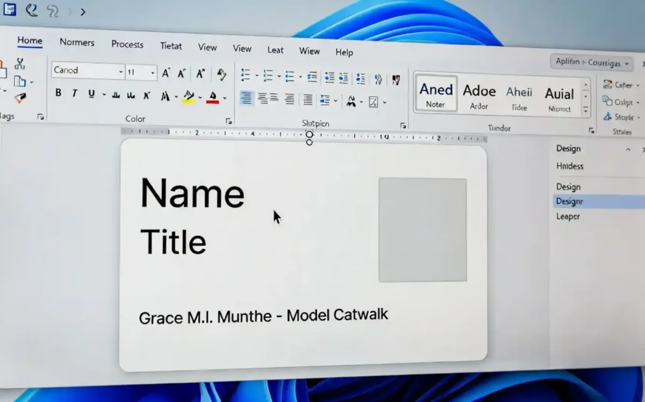645x402 pixels.
Task: Toggle Bold formatting
Action: [58, 93]
